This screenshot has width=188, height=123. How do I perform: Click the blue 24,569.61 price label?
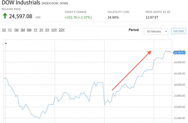pos(179,52)
